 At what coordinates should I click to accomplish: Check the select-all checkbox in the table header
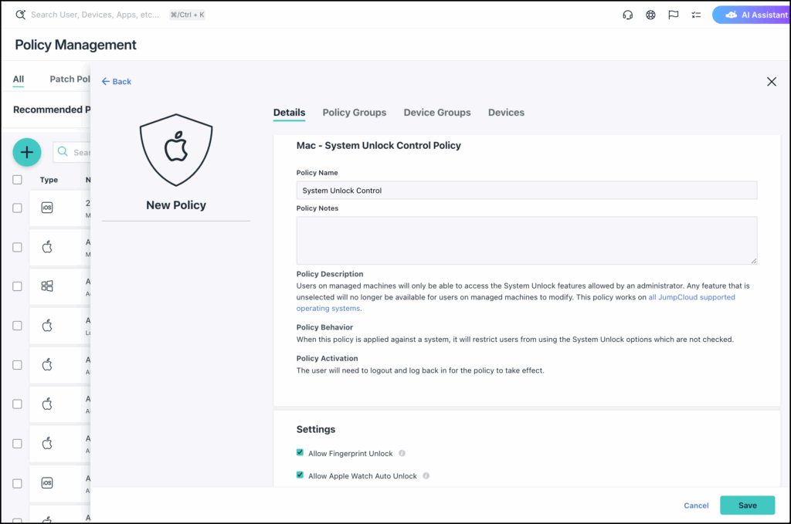16,179
